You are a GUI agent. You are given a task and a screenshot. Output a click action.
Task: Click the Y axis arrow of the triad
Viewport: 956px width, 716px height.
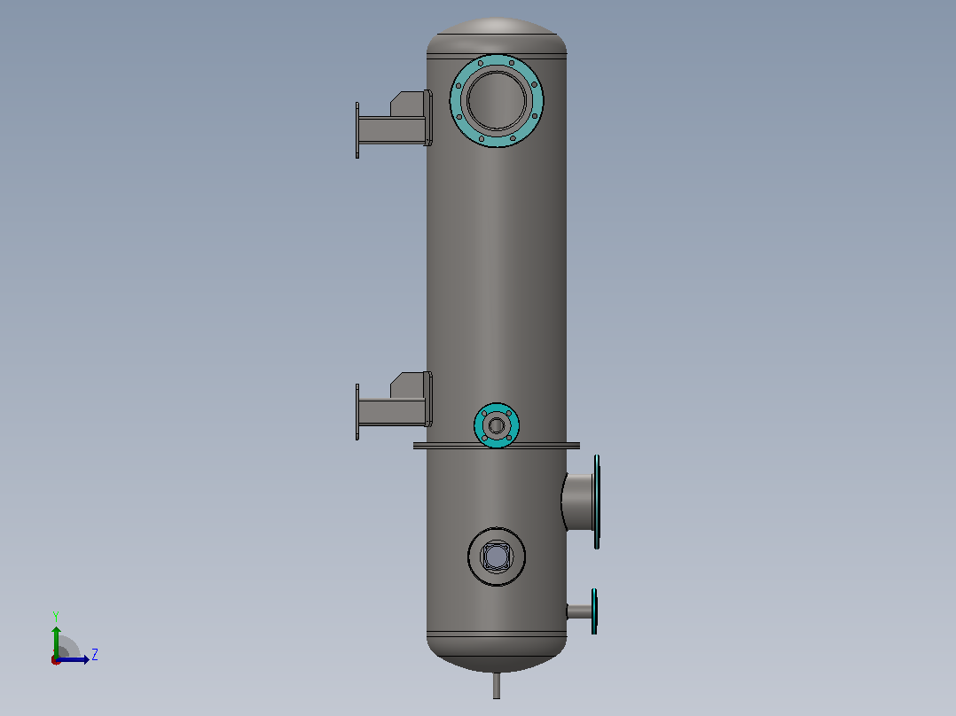56,642
